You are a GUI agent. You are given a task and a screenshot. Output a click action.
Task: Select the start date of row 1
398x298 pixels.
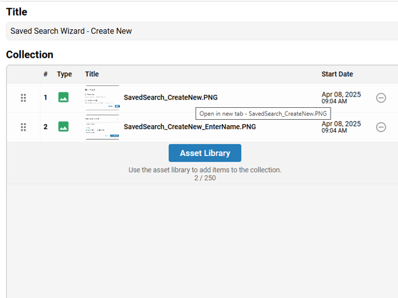click(x=341, y=97)
